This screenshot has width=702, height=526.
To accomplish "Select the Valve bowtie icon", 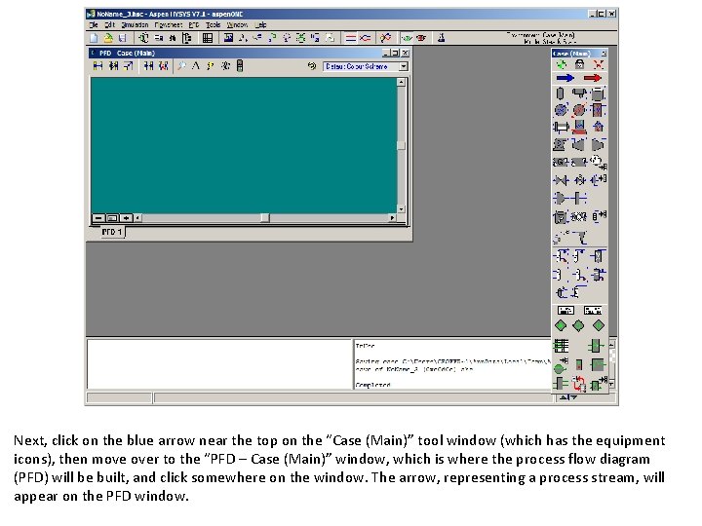I will pyautogui.click(x=561, y=180).
